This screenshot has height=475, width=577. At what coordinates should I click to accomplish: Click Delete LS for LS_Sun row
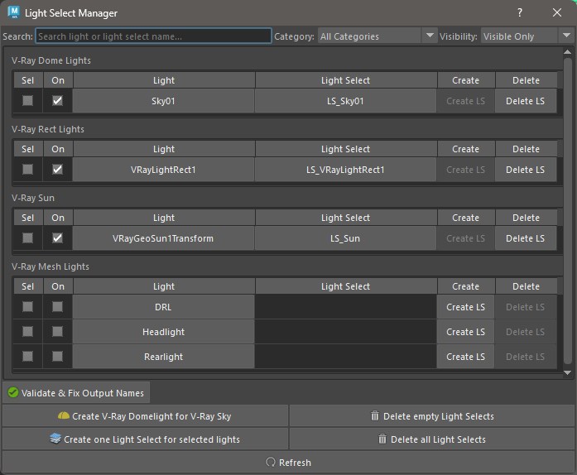[525, 238]
